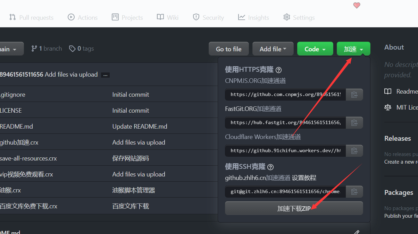Click Create a new release link
This screenshot has width=418, height=234.
point(401,162)
